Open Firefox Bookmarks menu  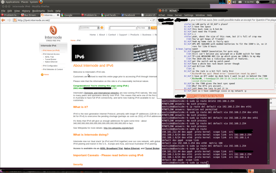39,11
